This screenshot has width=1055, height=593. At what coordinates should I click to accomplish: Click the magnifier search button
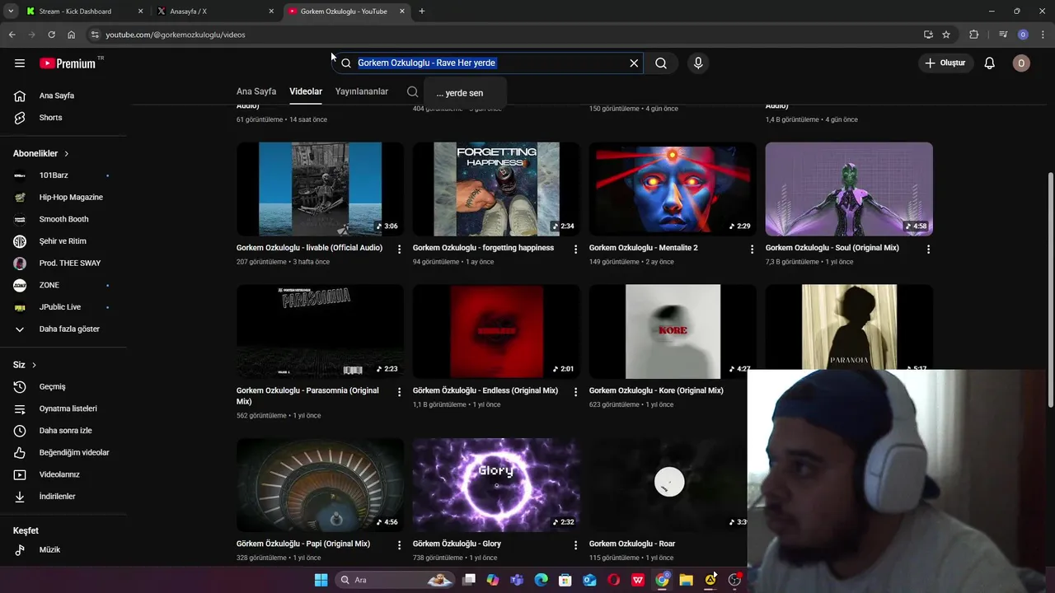click(661, 63)
